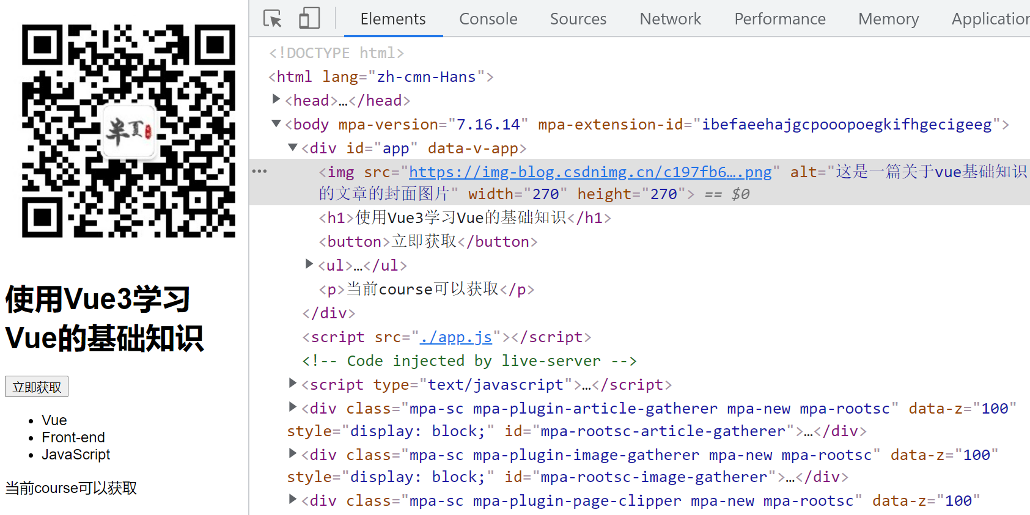Click the data-v-app attribute on div
Viewport: 1030px width, 515px height.
[x=473, y=148]
